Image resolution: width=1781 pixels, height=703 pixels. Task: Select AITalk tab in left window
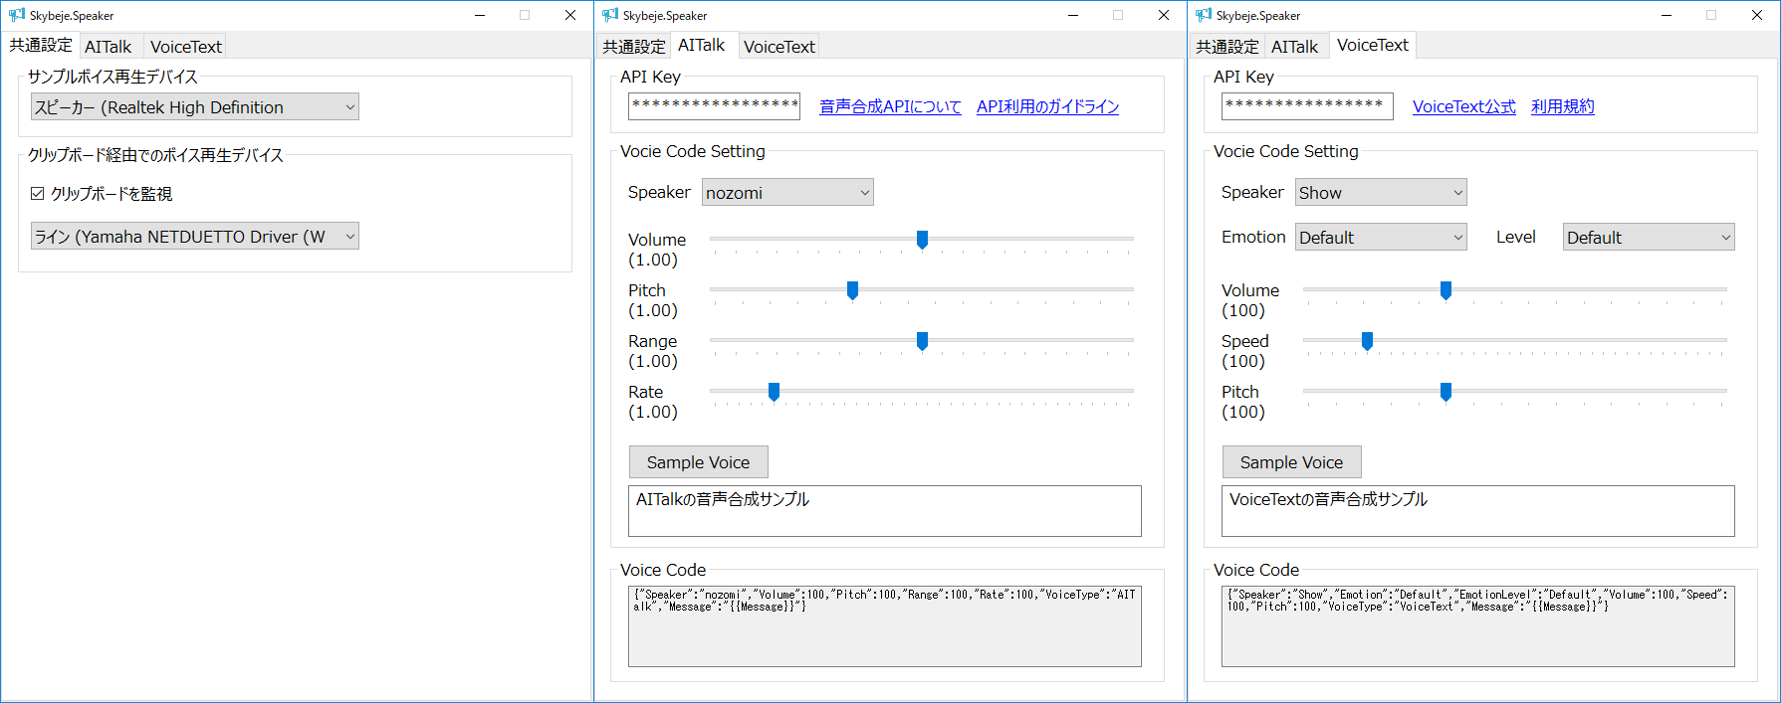(109, 47)
